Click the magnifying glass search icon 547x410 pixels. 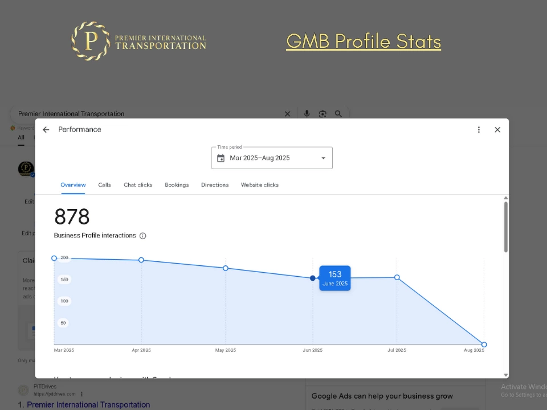(x=338, y=114)
